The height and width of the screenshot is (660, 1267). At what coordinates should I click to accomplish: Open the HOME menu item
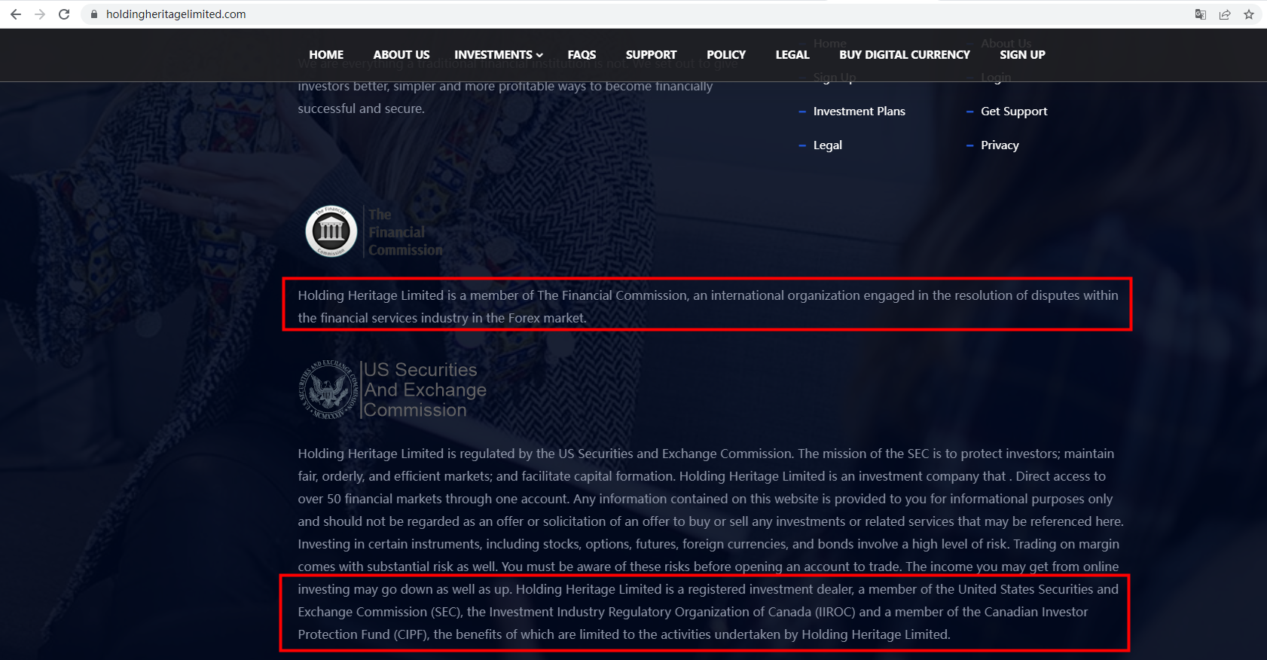coord(326,55)
